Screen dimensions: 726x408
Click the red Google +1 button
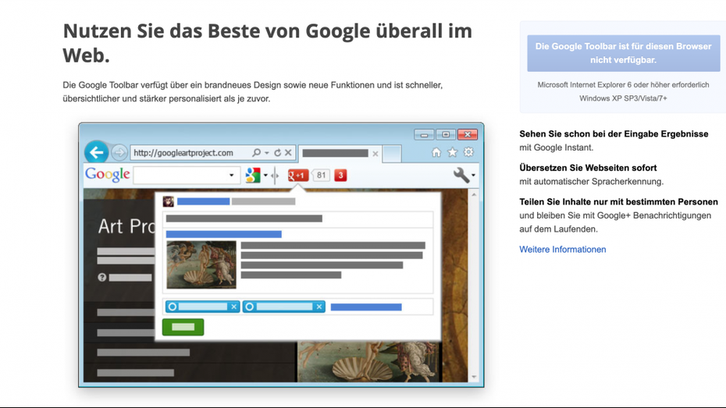coord(298,176)
